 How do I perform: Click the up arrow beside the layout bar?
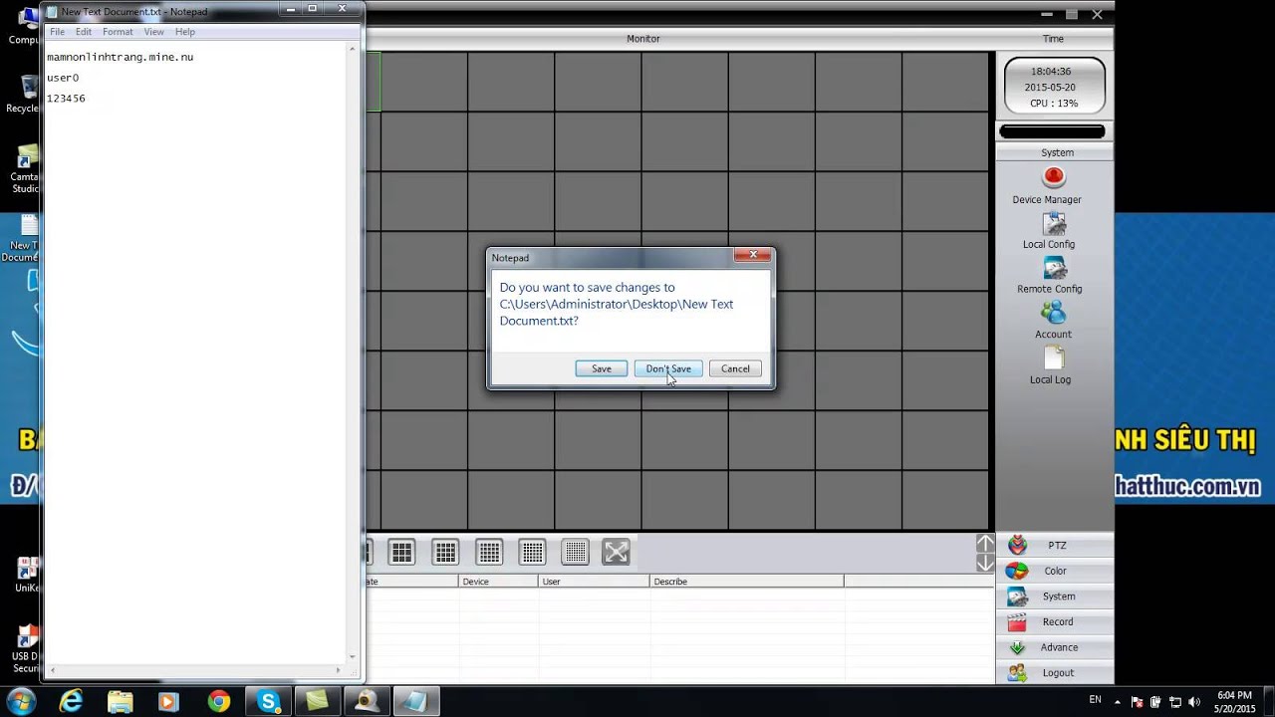(985, 543)
